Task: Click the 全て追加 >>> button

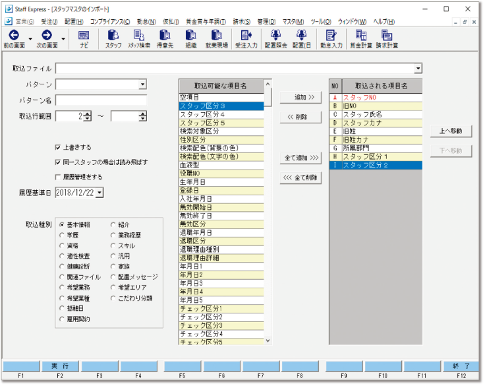Action: tap(300, 158)
